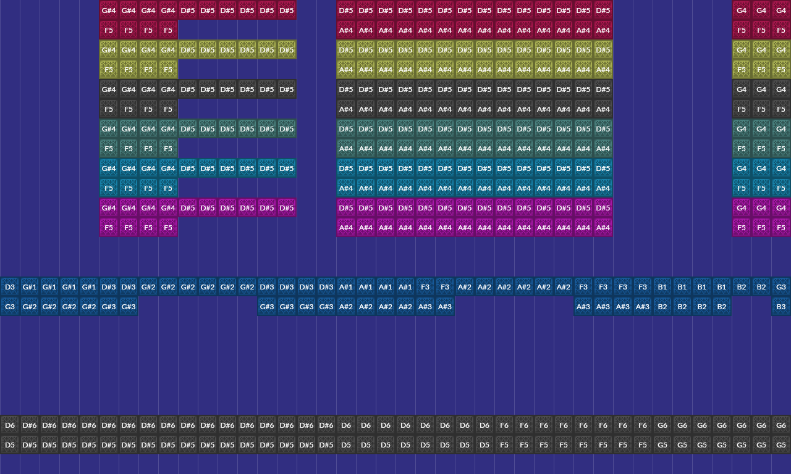Click an olive G4 note on the far right
The image size is (791, 474).
coord(742,49)
